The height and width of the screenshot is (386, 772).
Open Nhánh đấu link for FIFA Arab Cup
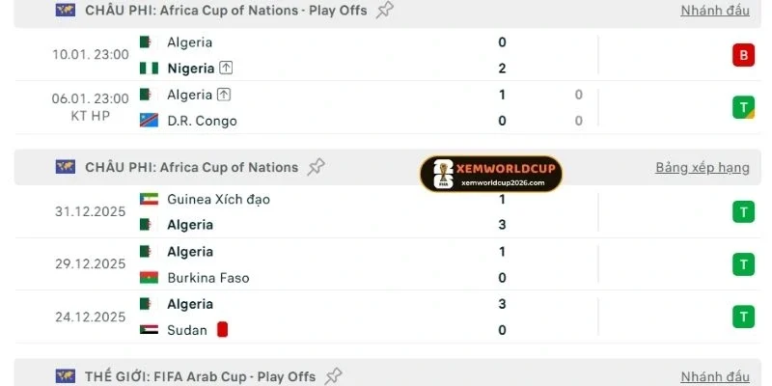coord(714,376)
